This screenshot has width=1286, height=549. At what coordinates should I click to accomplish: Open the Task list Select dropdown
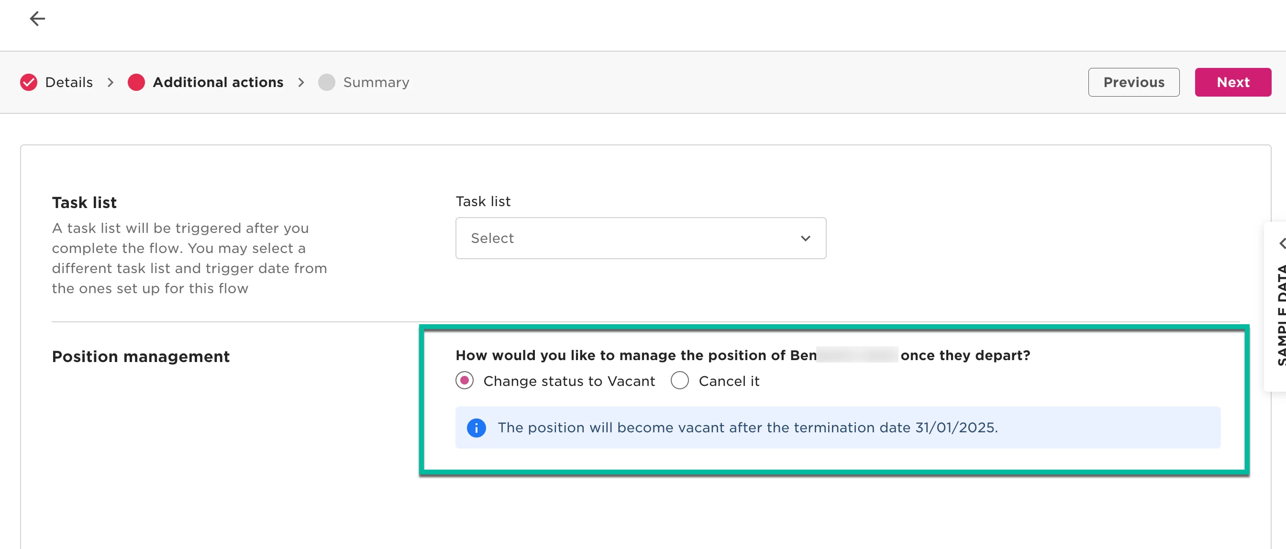[641, 238]
